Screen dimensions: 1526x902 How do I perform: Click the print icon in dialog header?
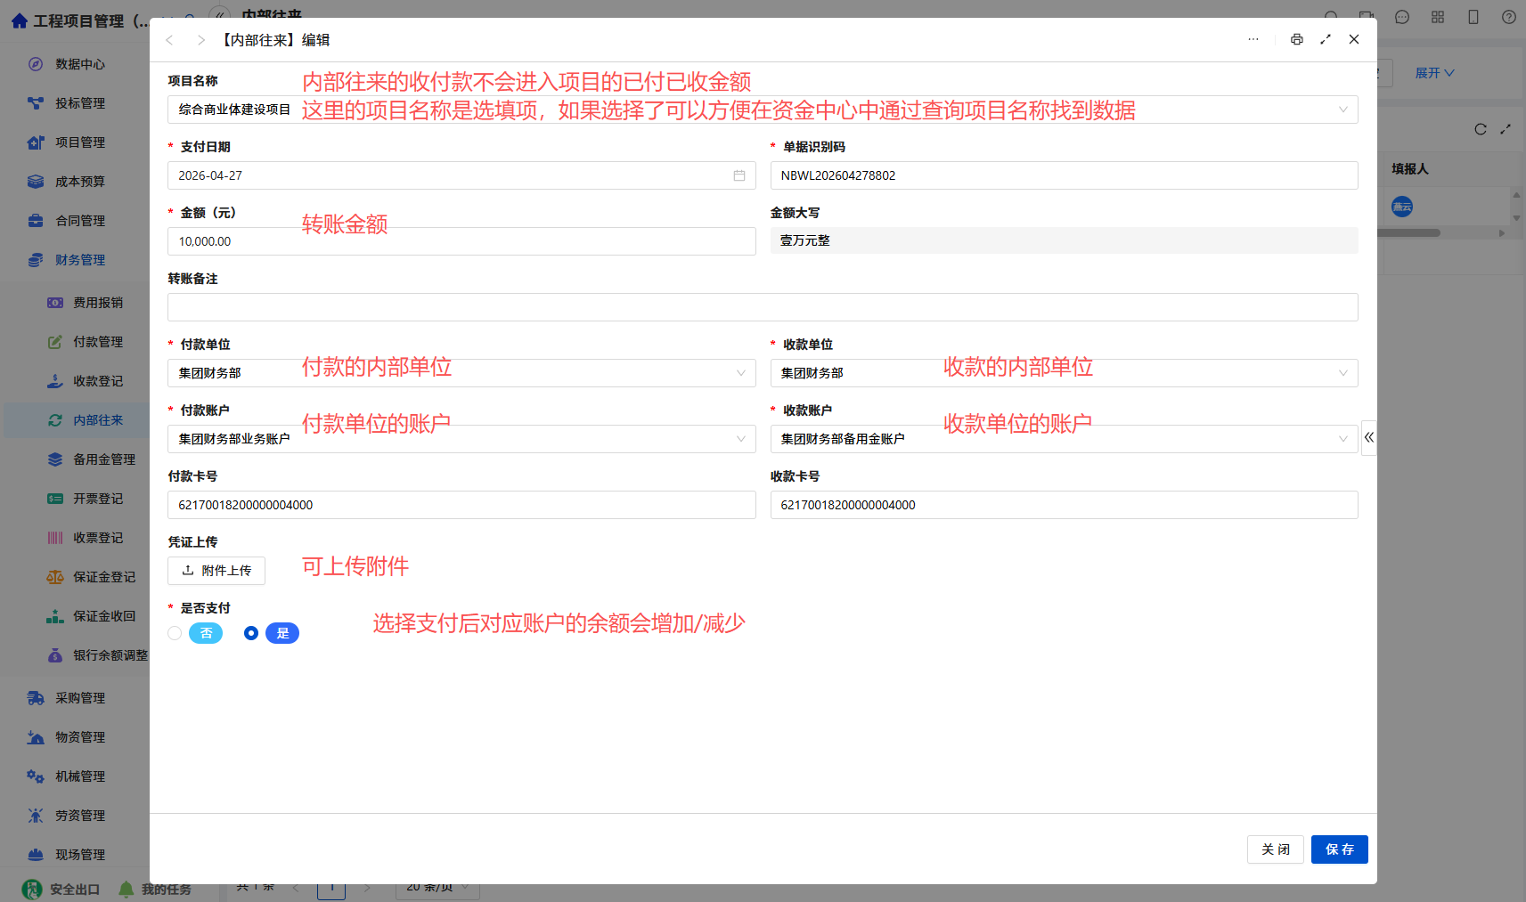point(1296,39)
